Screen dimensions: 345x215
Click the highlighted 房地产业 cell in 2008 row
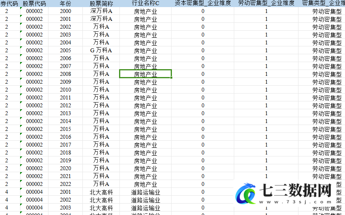coord(145,74)
